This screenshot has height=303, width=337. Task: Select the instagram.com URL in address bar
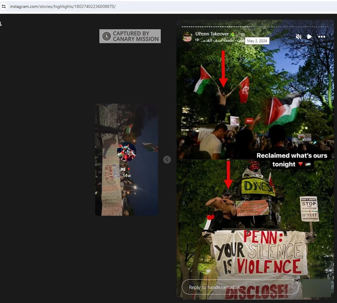click(x=63, y=6)
